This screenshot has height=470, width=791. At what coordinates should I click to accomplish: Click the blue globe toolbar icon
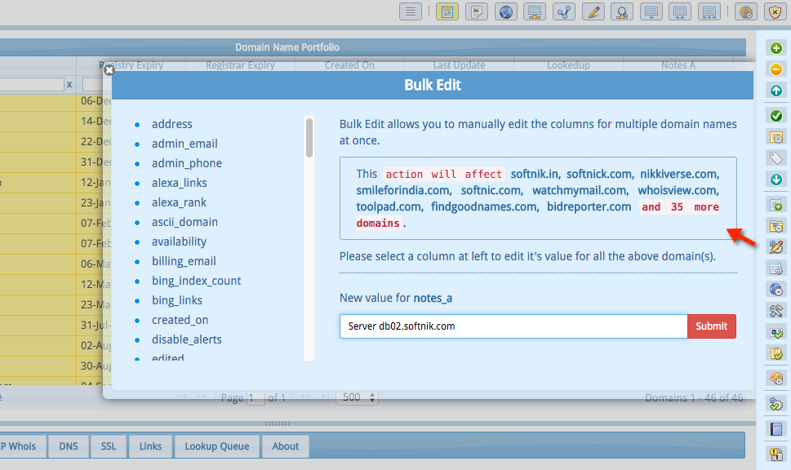tap(505, 11)
